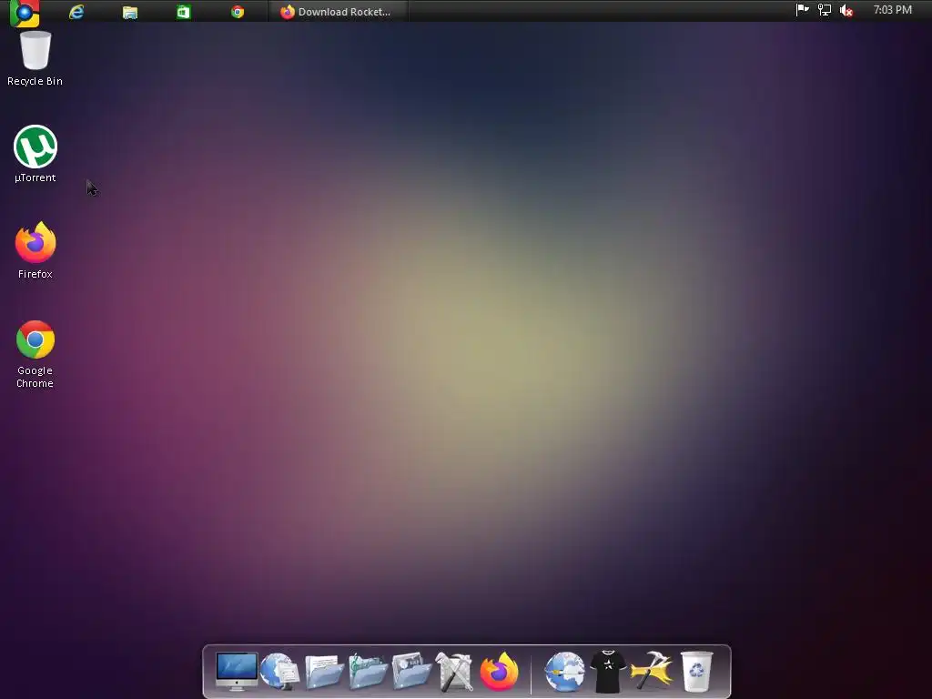The image size is (932, 699).
Task: Open the Action Center flag icon
Action: (x=803, y=9)
